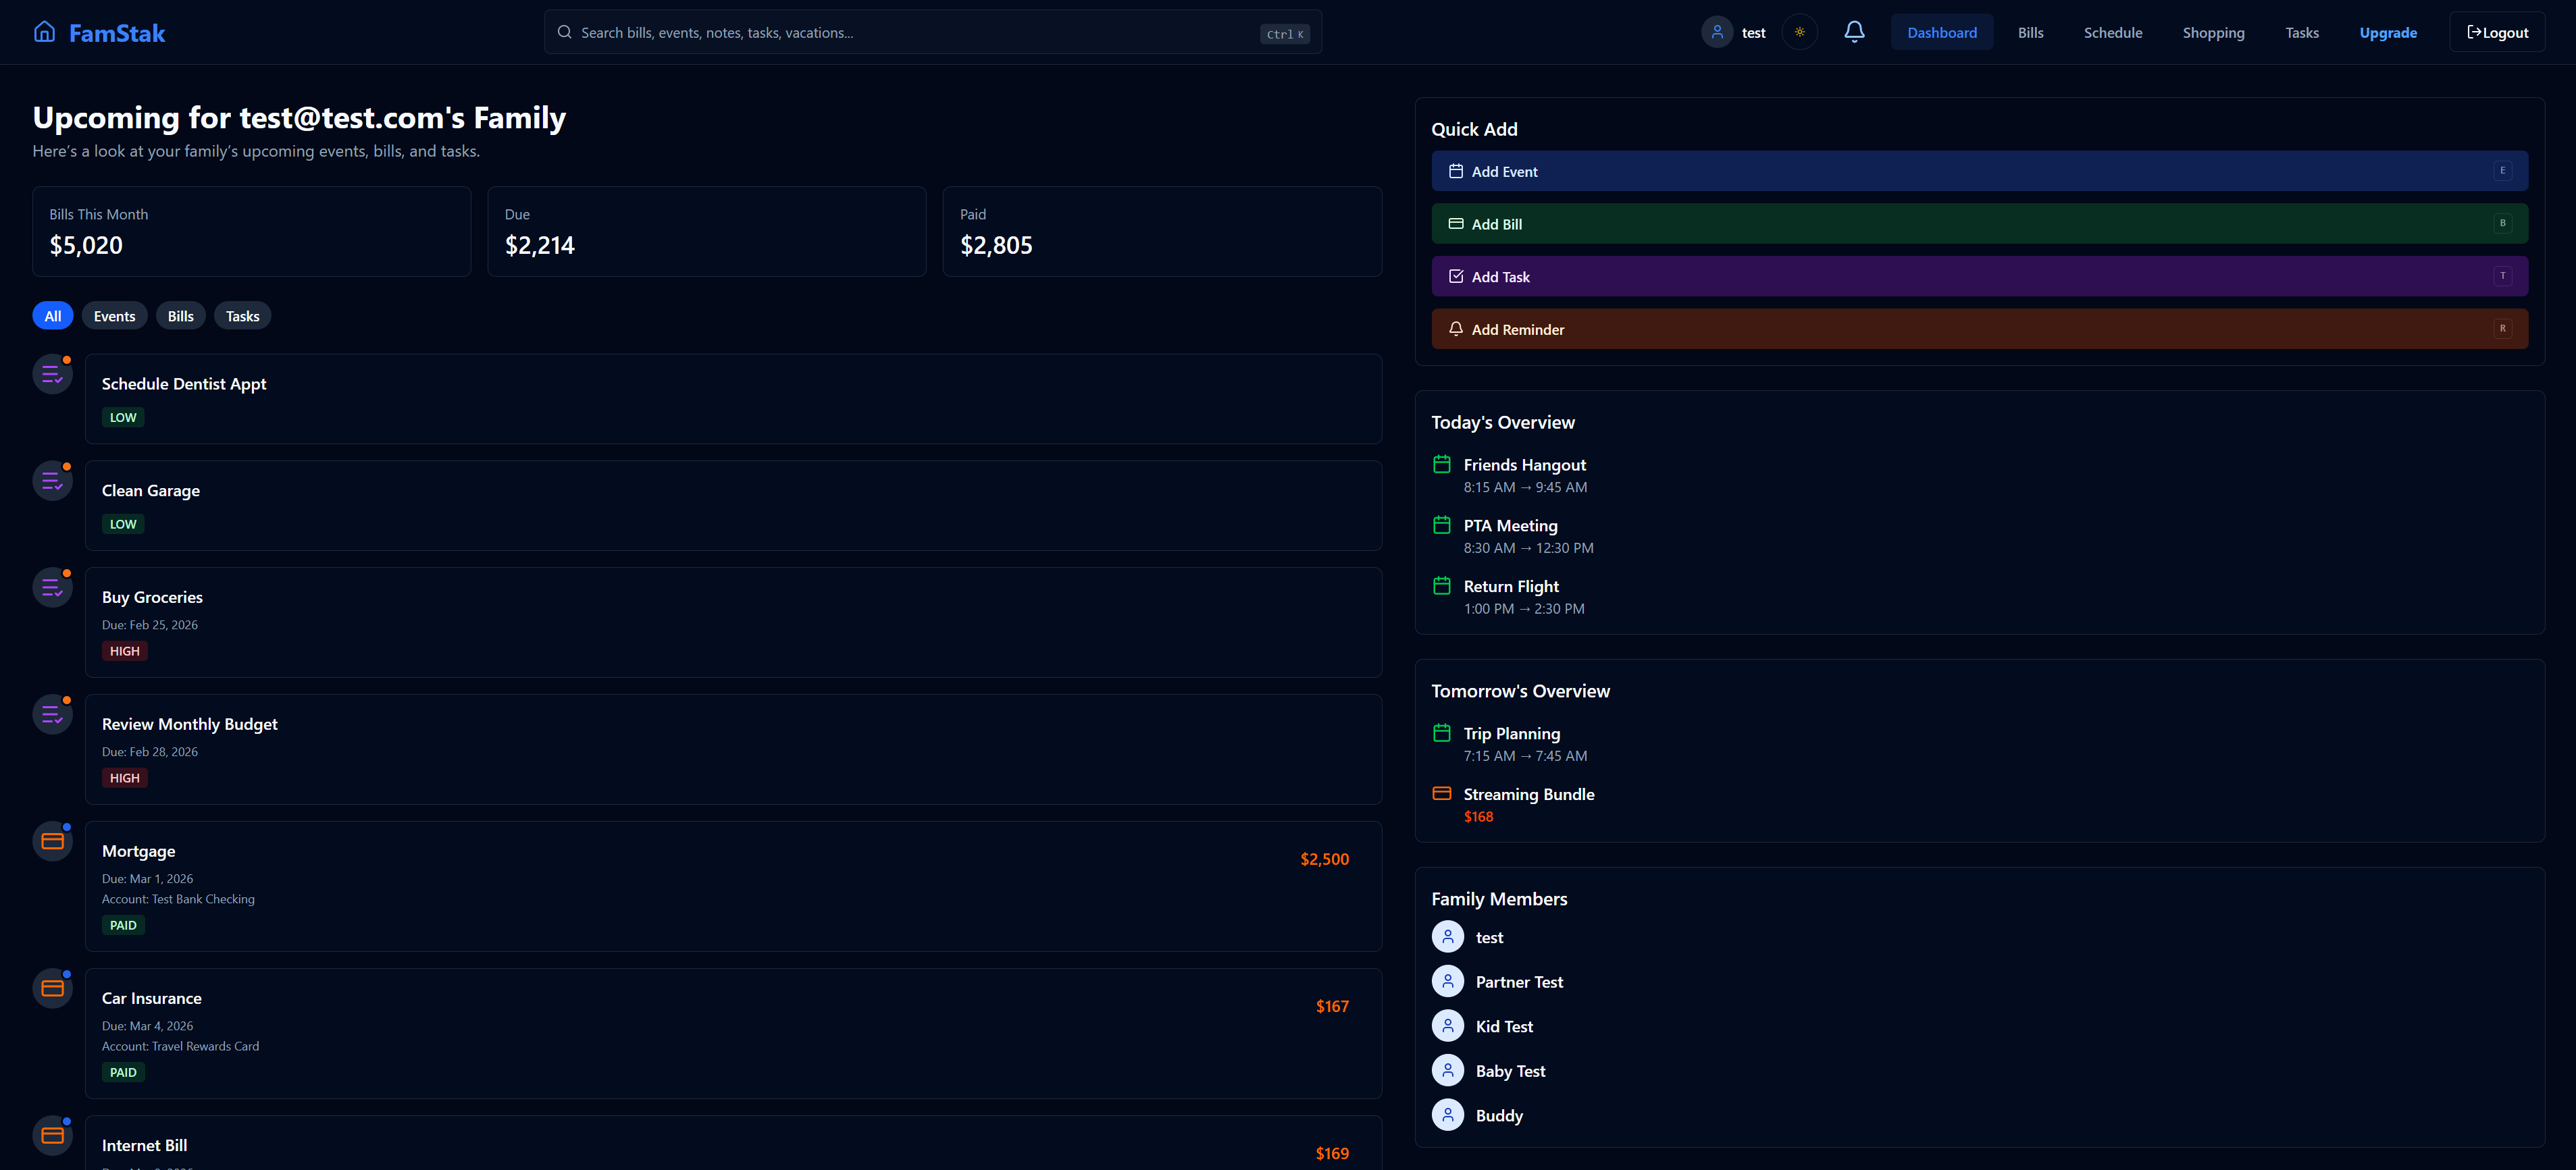Image resolution: width=2576 pixels, height=1170 pixels.
Task: Click the calendar icon next to Friends Hangout
Action: (1441, 464)
